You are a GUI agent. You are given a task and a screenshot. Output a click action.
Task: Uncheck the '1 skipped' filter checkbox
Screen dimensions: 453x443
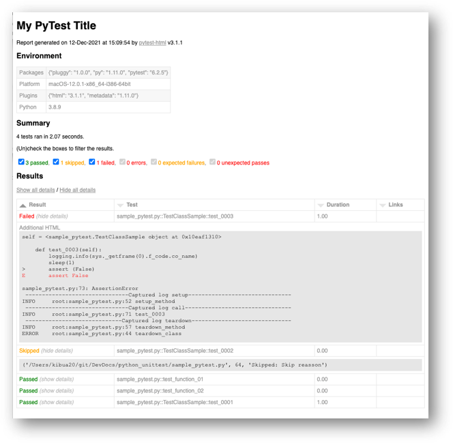[56, 162]
